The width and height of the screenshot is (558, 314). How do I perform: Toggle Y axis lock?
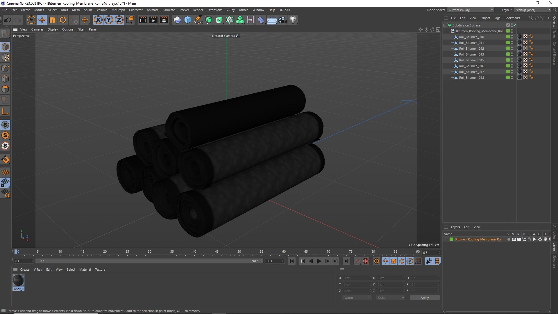pos(109,20)
